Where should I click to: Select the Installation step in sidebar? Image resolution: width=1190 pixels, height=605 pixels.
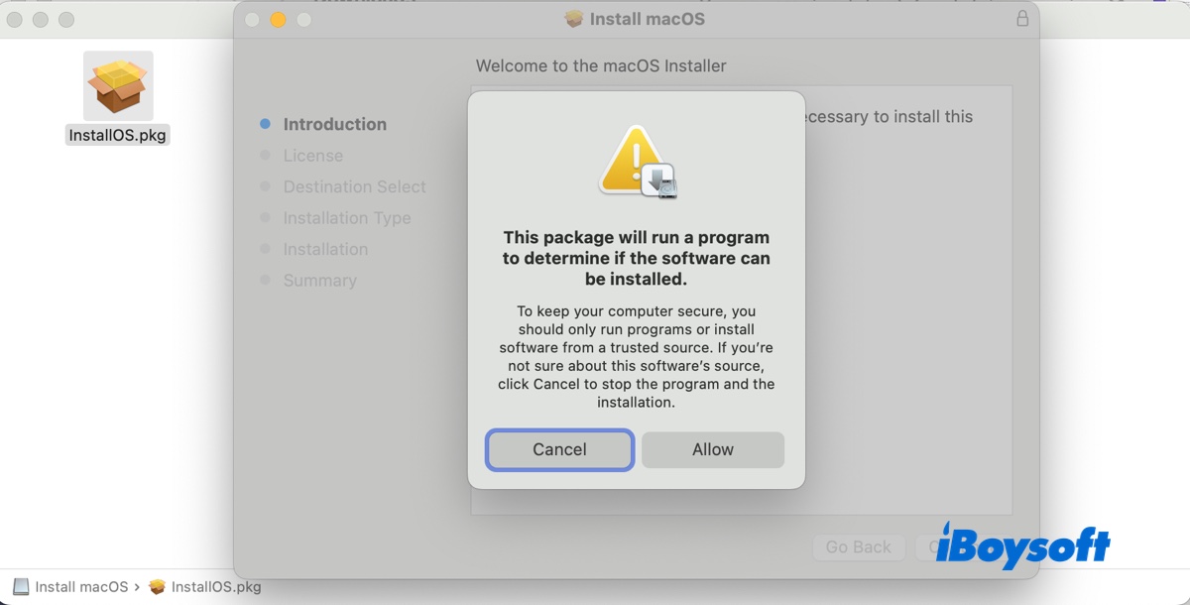coord(325,249)
